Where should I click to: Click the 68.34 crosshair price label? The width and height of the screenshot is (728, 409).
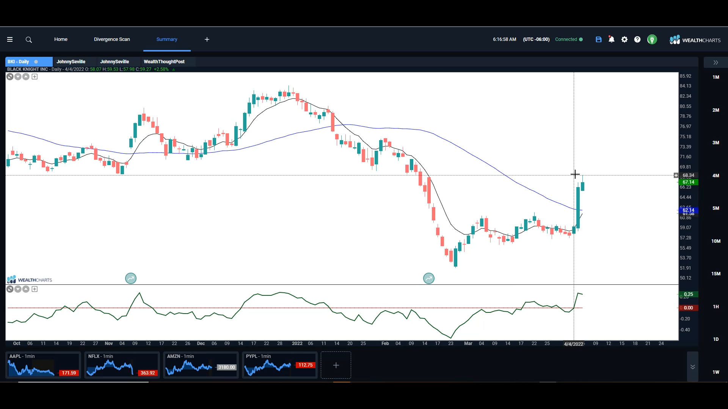click(x=688, y=175)
